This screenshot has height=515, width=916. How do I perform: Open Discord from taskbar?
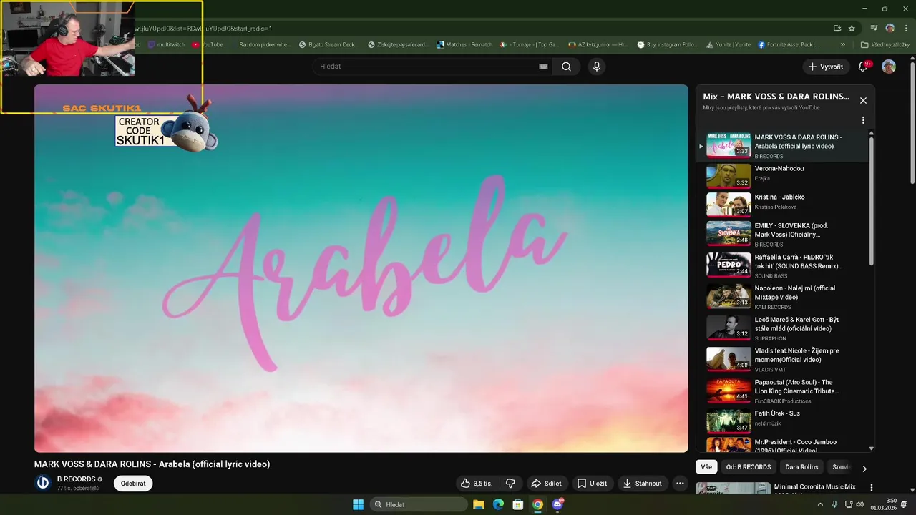(x=557, y=504)
